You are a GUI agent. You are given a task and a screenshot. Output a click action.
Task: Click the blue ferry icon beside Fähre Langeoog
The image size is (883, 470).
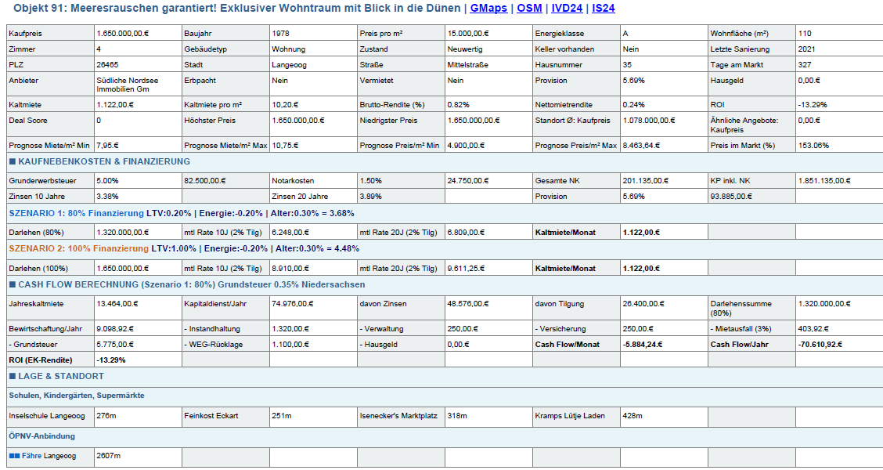[x=14, y=456]
